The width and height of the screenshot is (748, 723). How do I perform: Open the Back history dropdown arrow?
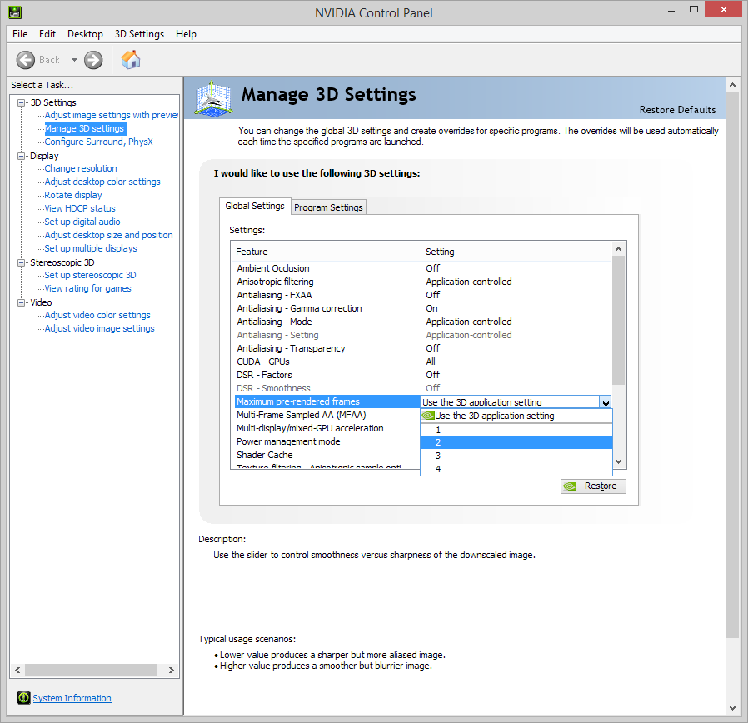coord(74,60)
